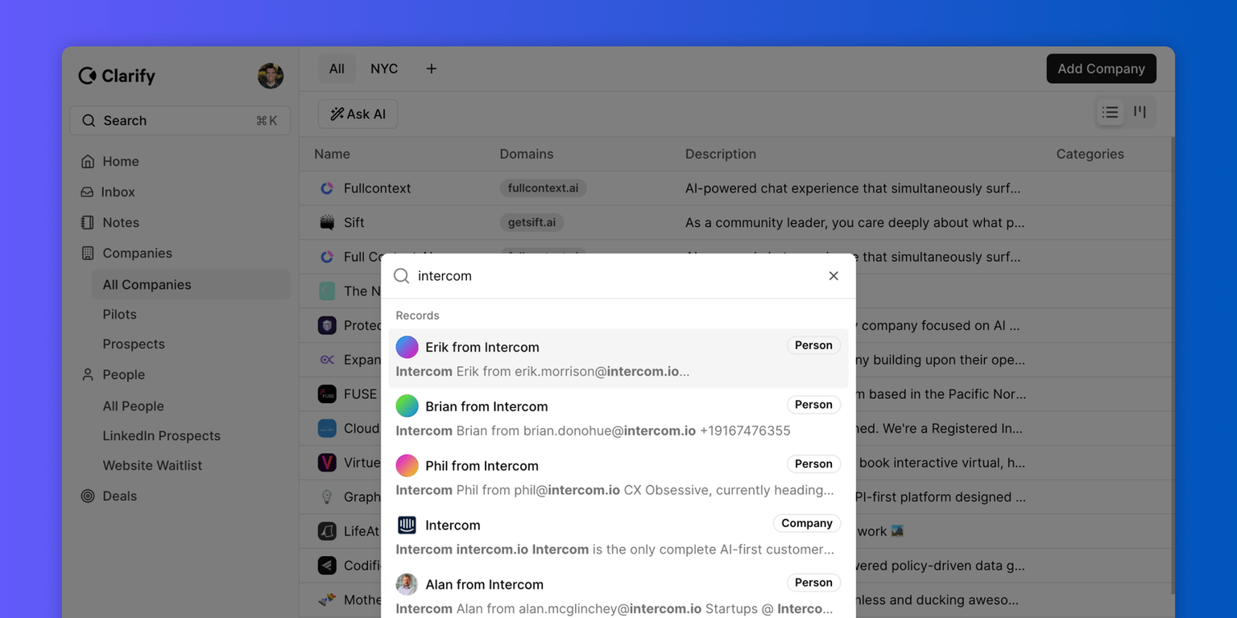Open Deals in sidebar

point(120,496)
